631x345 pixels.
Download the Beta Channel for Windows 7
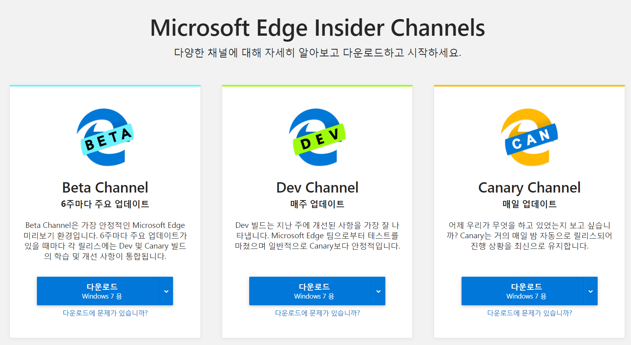click(98, 291)
